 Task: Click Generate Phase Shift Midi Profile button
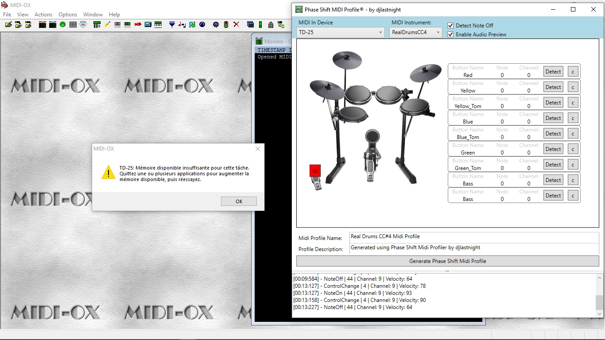447,261
